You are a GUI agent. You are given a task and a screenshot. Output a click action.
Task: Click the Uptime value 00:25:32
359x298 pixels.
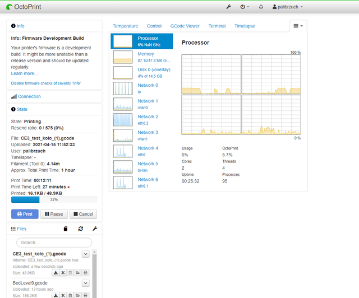click(191, 181)
